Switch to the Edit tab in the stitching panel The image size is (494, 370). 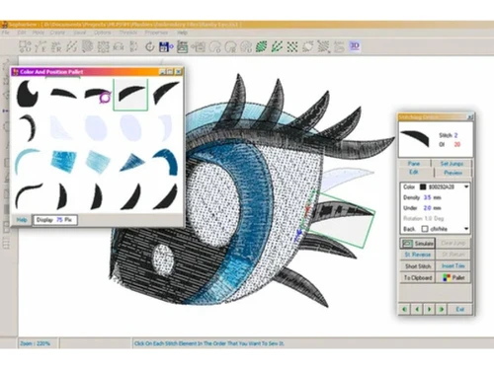414,172
